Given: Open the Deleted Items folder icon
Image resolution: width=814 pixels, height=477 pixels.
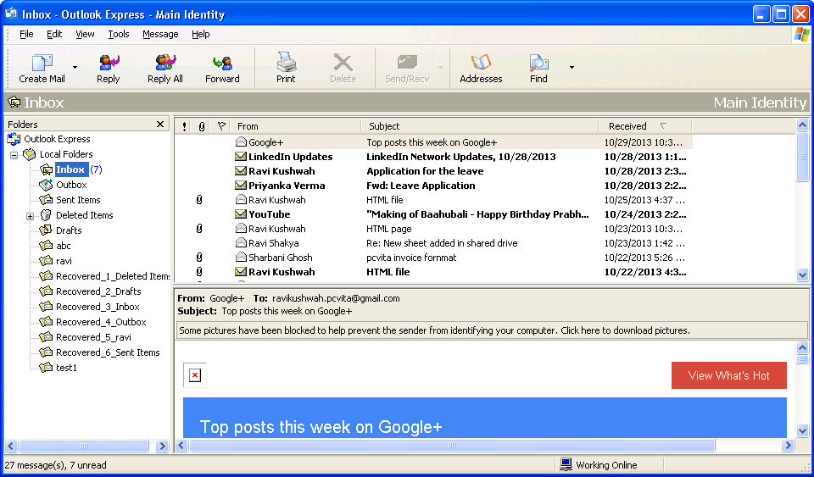Looking at the screenshot, I should click(46, 215).
